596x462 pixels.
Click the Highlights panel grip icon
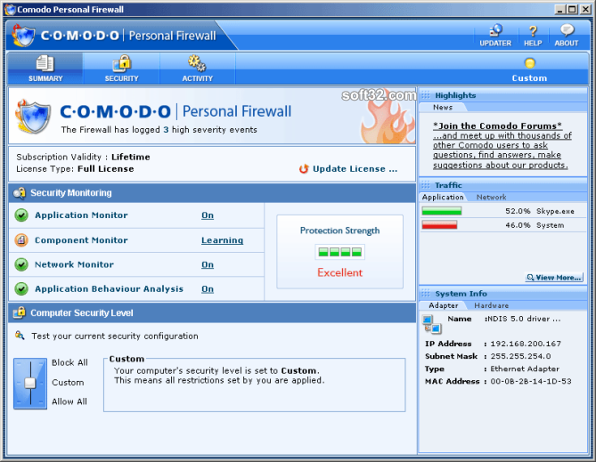[x=426, y=95]
